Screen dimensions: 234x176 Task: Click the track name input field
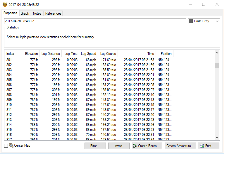(95, 21)
